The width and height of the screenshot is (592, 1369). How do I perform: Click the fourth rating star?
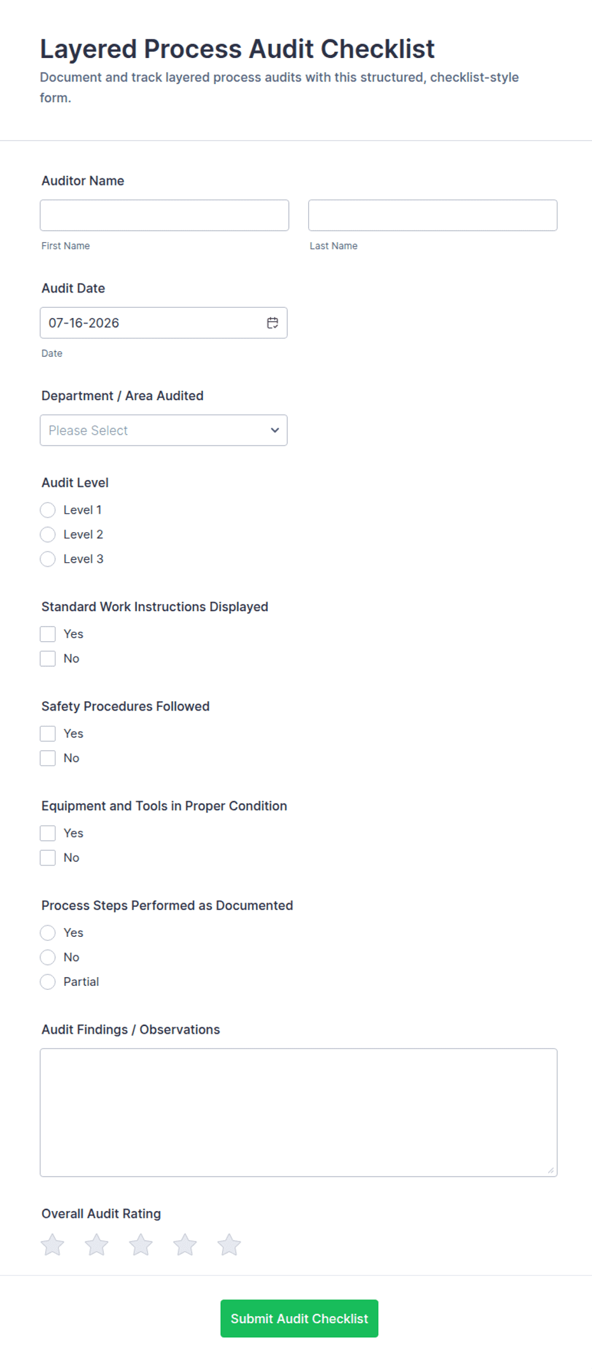click(x=185, y=1244)
